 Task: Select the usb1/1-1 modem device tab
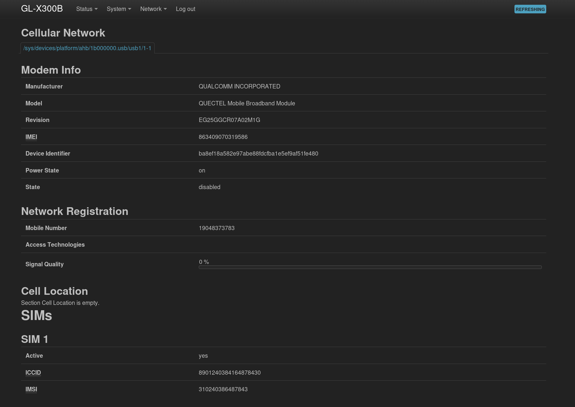(x=87, y=48)
